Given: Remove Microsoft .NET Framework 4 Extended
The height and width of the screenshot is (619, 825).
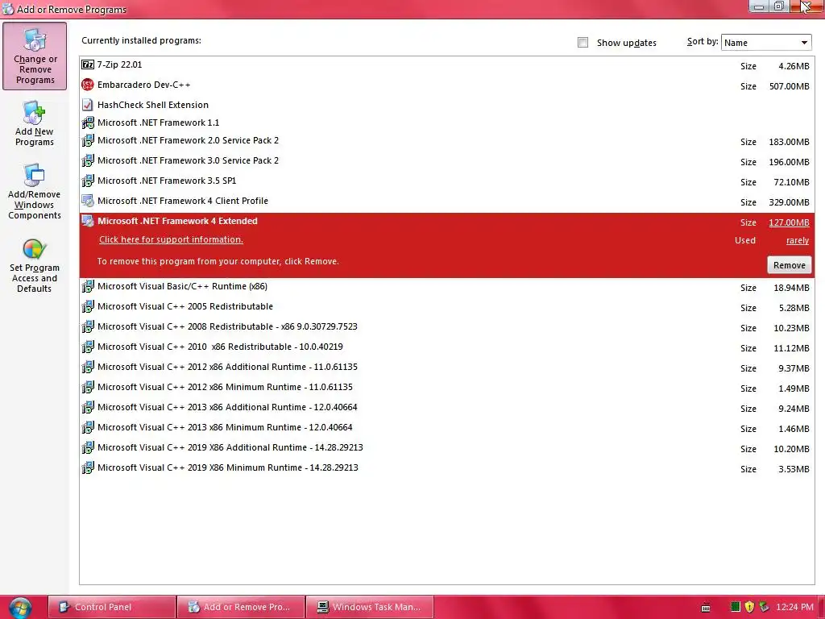Looking at the screenshot, I should [789, 265].
